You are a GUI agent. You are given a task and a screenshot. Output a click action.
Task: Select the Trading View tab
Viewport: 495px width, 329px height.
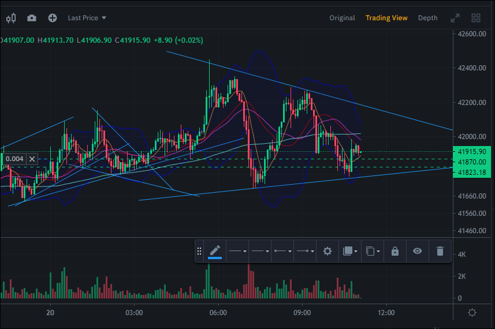[386, 18]
